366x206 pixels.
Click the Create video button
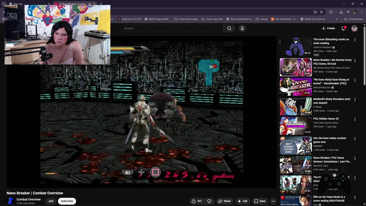coord(328,28)
